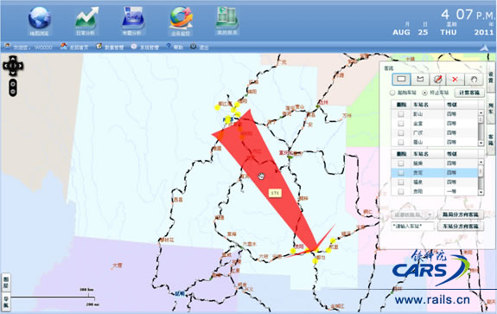This screenshot has width=497, height=314.
Task: Select the 起始车站 radio button
Action: pos(392,93)
